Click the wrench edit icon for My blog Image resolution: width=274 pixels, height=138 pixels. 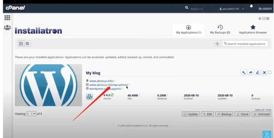[x=243, y=72]
